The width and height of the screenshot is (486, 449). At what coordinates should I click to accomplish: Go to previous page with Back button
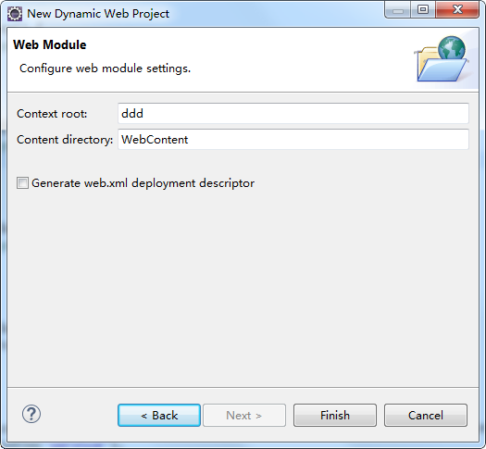tap(159, 416)
